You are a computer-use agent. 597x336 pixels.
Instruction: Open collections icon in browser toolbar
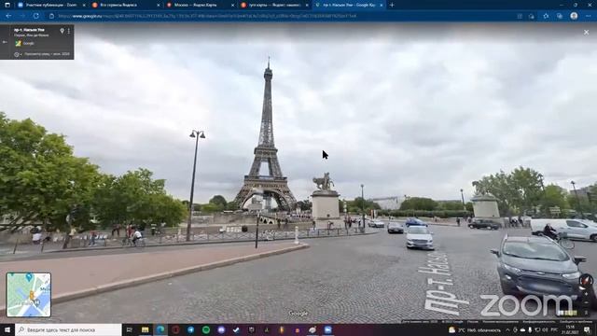[x=560, y=16]
